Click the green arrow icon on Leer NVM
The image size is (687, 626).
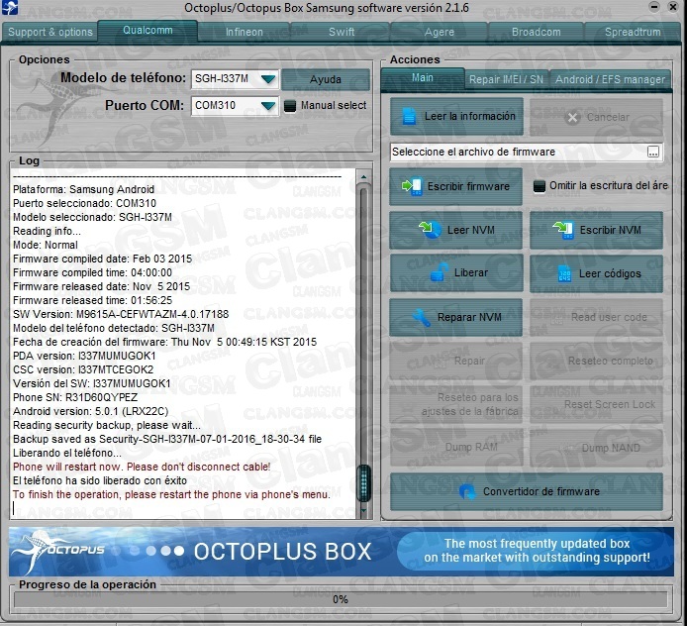coord(430,230)
